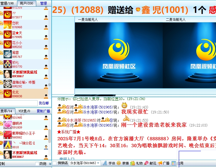The height and width of the screenshot is (168, 216).
Task: Click the 房间入口 link in chat
Action: click(x=67, y=159)
